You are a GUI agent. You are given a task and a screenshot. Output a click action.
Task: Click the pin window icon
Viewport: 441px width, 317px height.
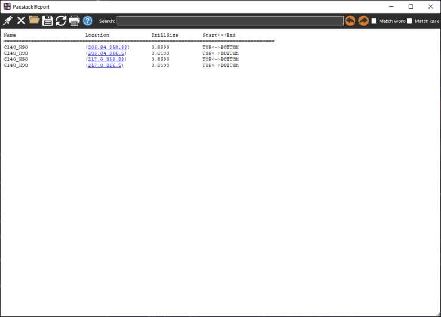tap(7, 21)
